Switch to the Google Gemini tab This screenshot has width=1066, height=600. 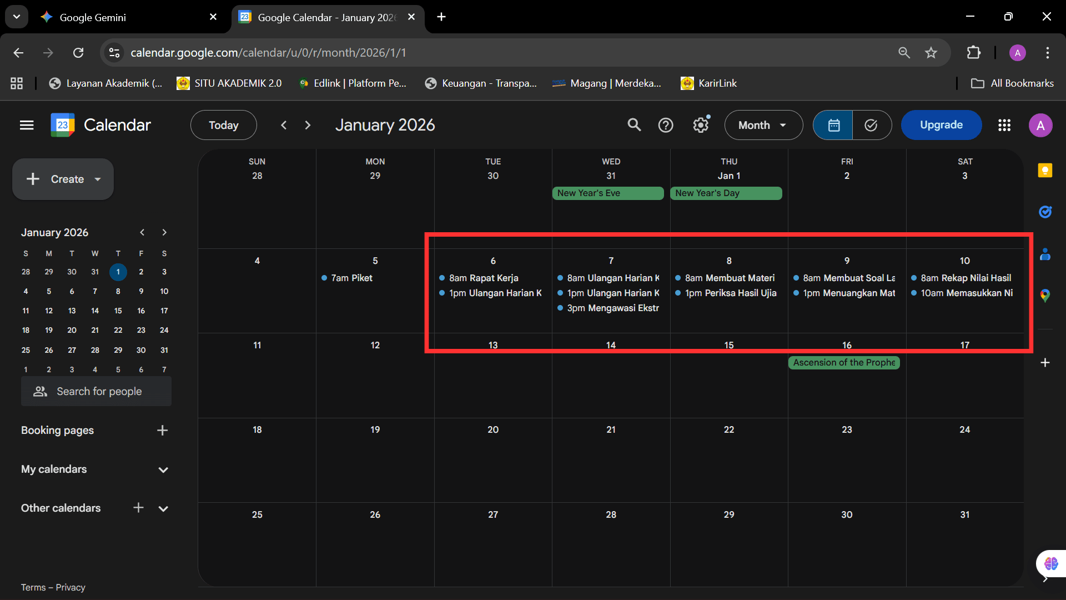tap(93, 17)
